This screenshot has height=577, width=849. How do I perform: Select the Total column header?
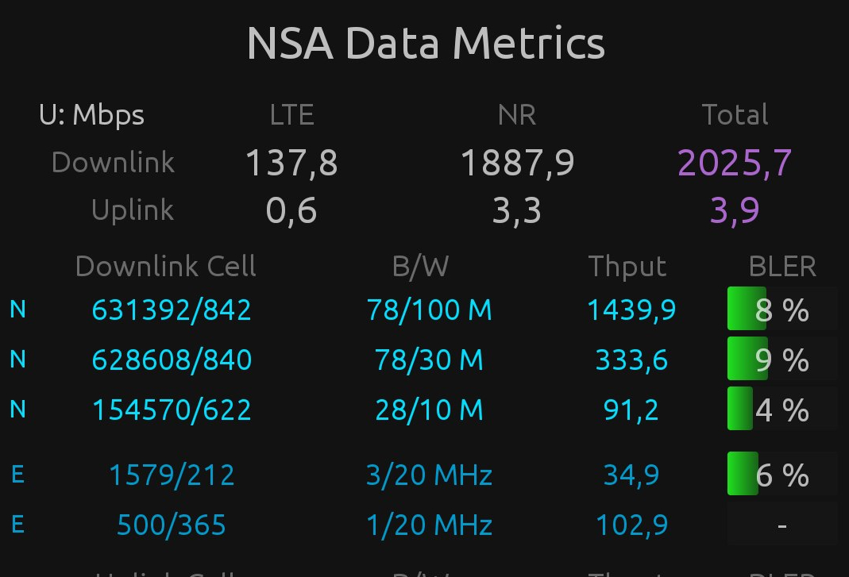[x=735, y=116]
